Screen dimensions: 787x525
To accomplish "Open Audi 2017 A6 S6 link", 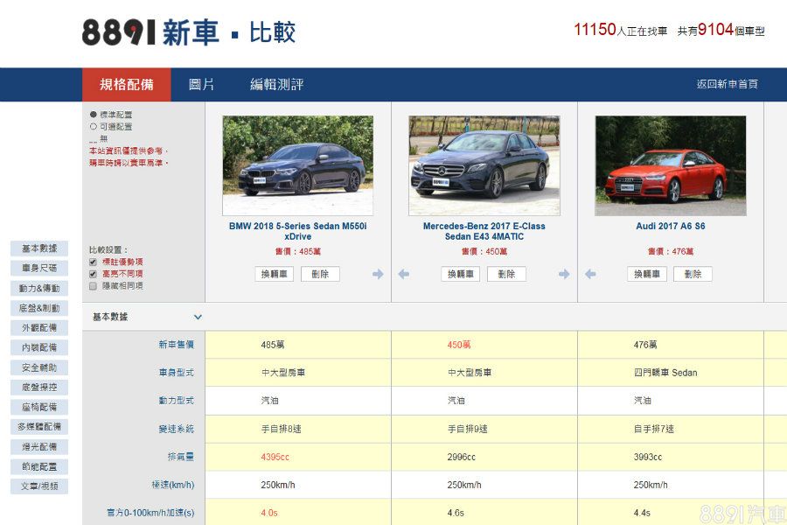I will click(x=671, y=226).
